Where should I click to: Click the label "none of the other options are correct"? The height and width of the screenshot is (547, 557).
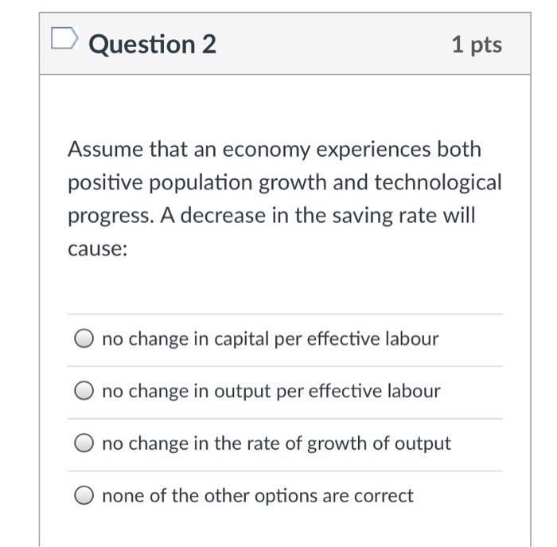click(x=258, y=495)
